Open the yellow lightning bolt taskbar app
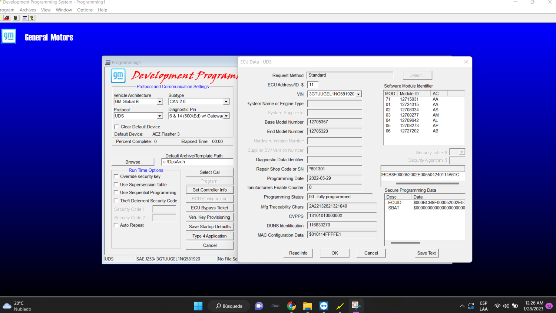 tap(340, 306)
